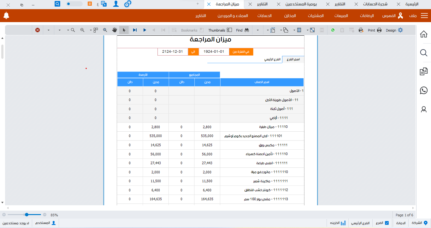
Task: Jump to last page with next-page arrow
Action: click(x=135, y=30)
